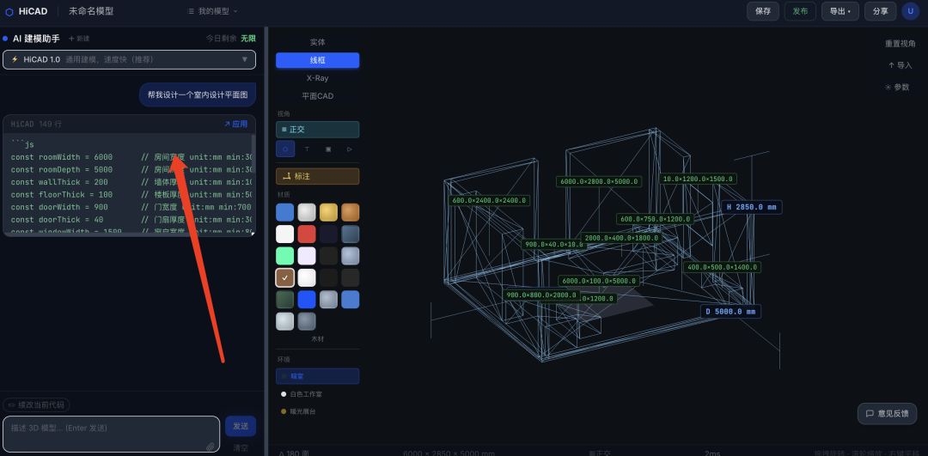Pick the mint green material swatch
928x456 pixels.
284,256
